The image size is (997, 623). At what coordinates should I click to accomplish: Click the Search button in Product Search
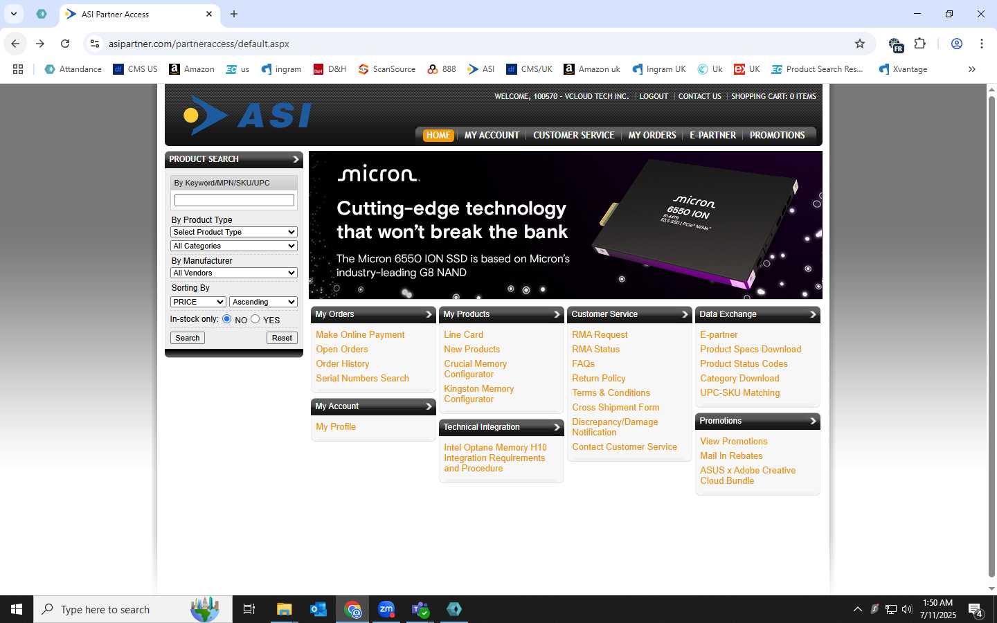(188, 338)
